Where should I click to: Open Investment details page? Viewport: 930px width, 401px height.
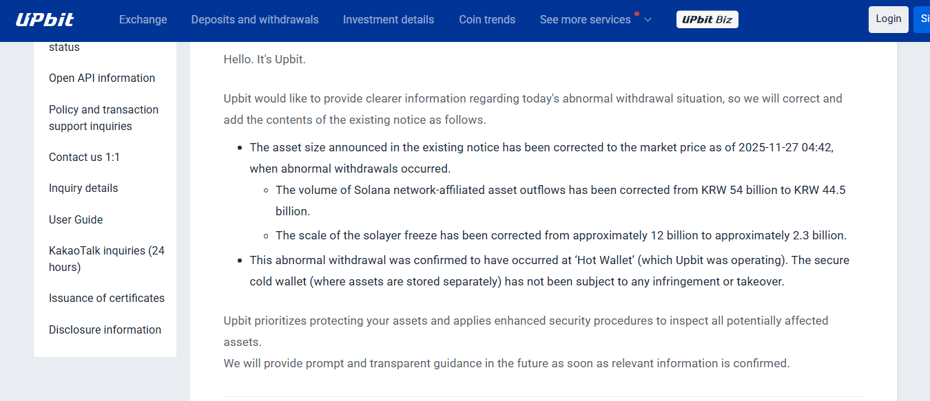(x=389, y=19)
